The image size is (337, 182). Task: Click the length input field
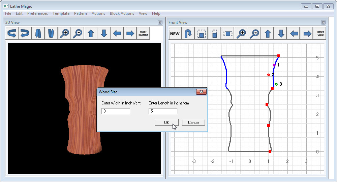[163, 111]
